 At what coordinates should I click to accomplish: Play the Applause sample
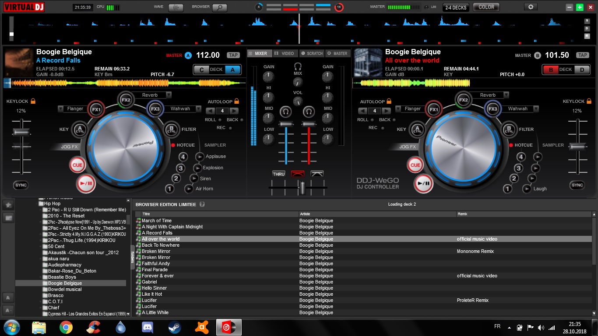200,157
